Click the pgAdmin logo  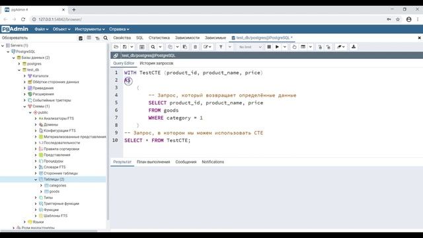coord(15,29)
